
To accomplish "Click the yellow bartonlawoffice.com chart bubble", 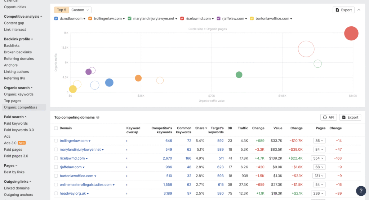I will (x=73, y=89).
